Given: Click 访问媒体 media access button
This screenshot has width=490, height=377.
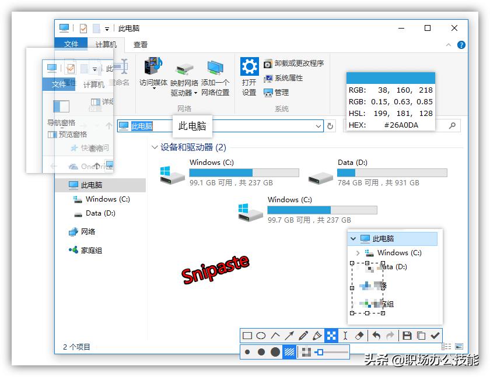Looking at the screenshot, I should [153, 73].
